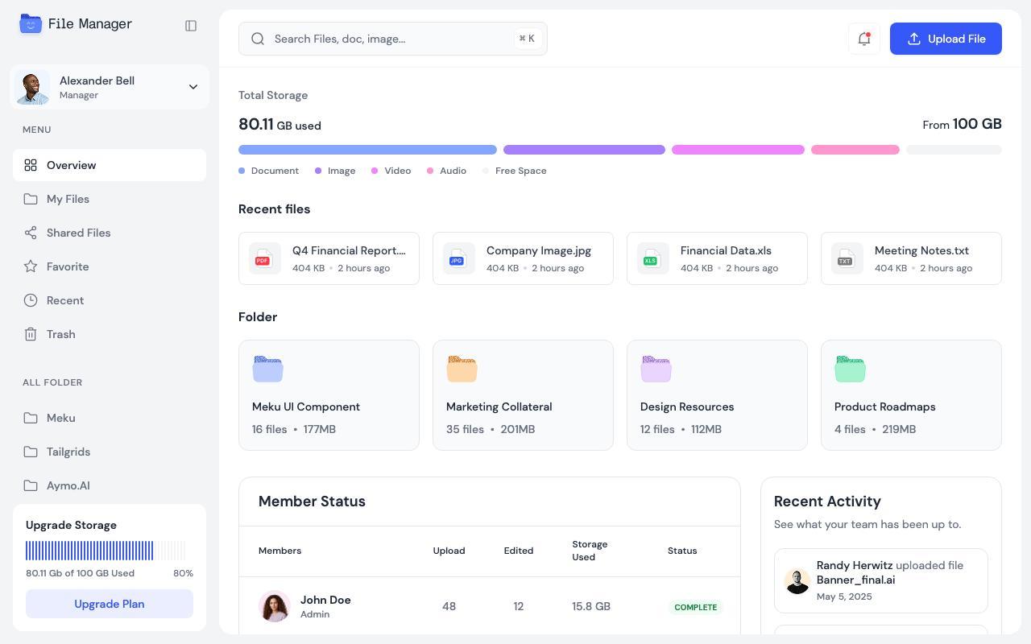Click the COMPLETE status badge for John Doe
This screenshot has height=644, width=1031.
696,607
